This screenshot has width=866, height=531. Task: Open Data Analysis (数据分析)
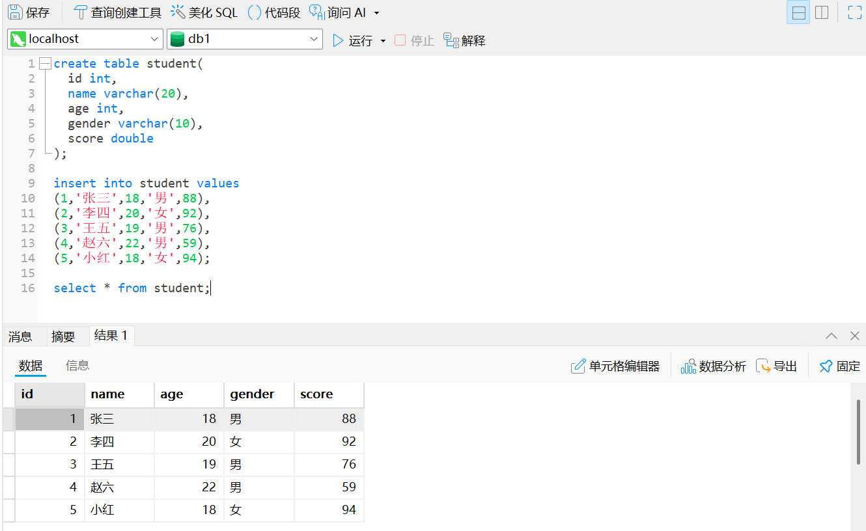713,366
